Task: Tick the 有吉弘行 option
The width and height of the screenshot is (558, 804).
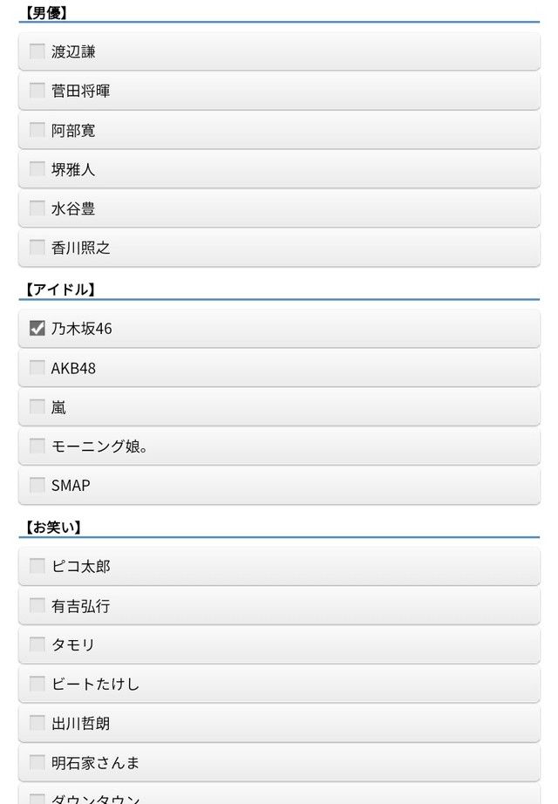Action: click(x=37, y=605)
